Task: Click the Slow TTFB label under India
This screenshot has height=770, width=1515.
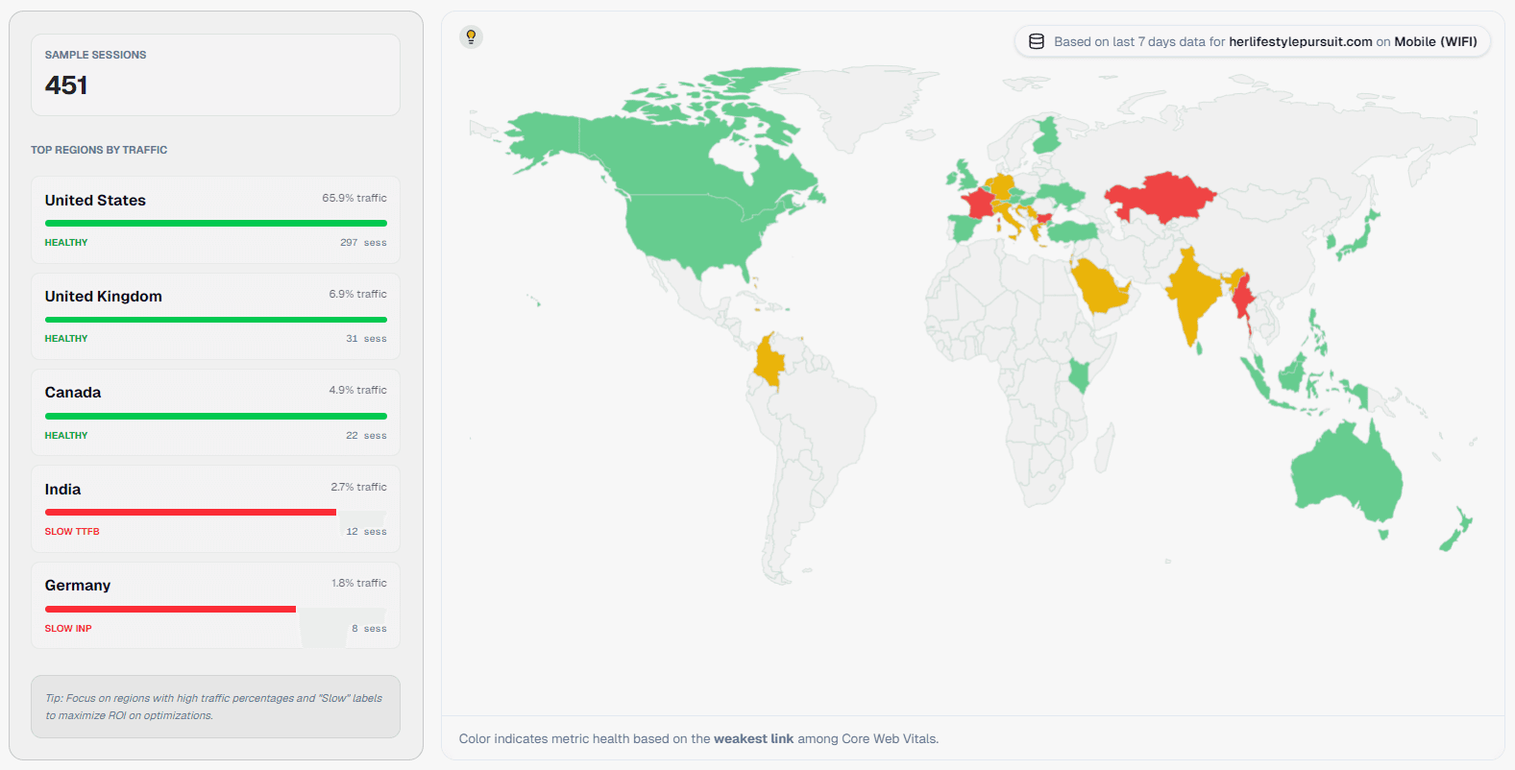Action: coord(72,532)
